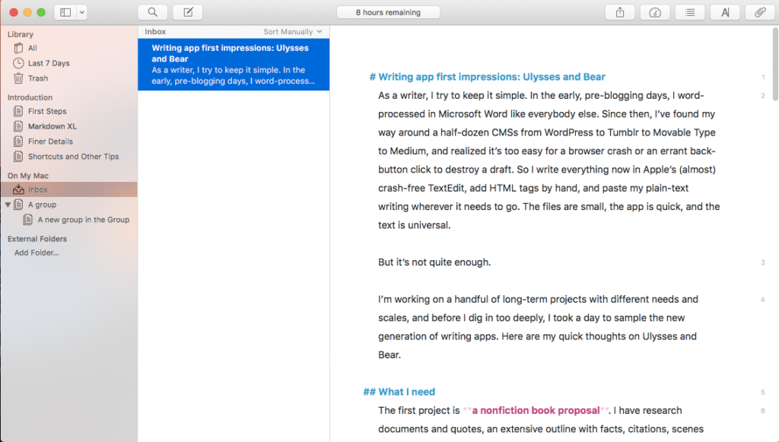Collapse the A group disclosure triangle

pos(8,205)
